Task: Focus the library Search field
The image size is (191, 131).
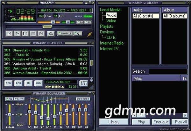Action: [168, 71]
